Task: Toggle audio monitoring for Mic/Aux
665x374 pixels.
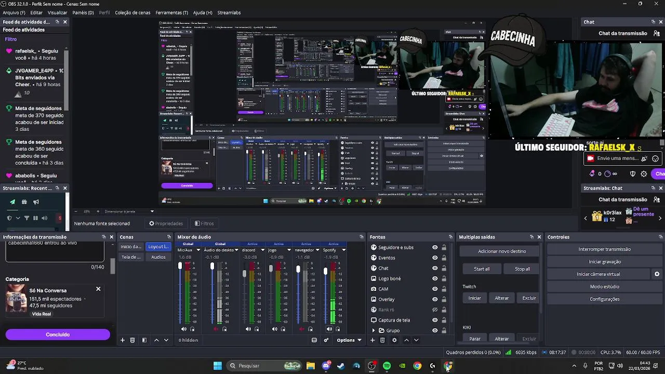Action: [192, 329]
